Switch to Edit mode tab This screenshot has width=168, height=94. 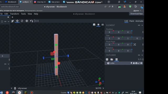tap(126, 21)
